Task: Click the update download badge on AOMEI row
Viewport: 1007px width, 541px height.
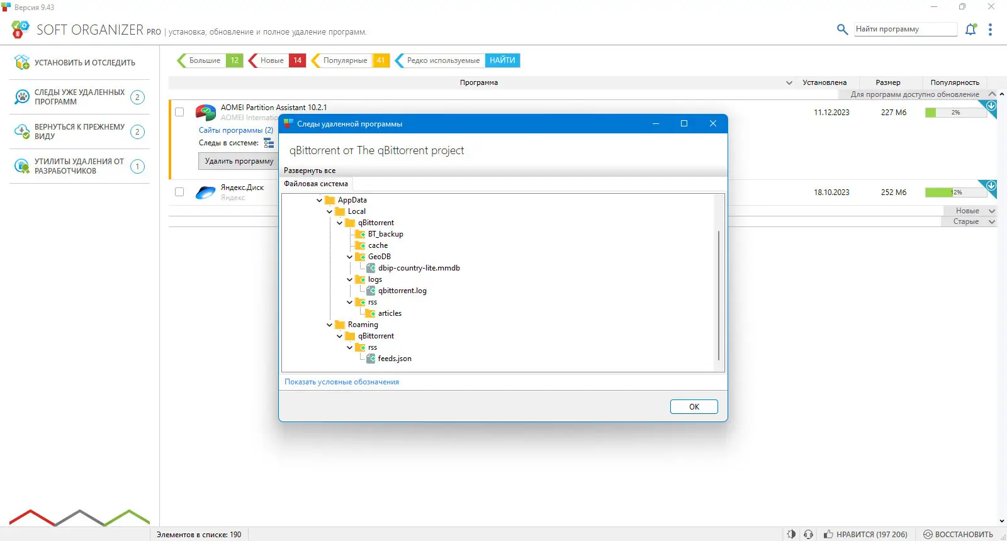Action: [x=991, y=106]
